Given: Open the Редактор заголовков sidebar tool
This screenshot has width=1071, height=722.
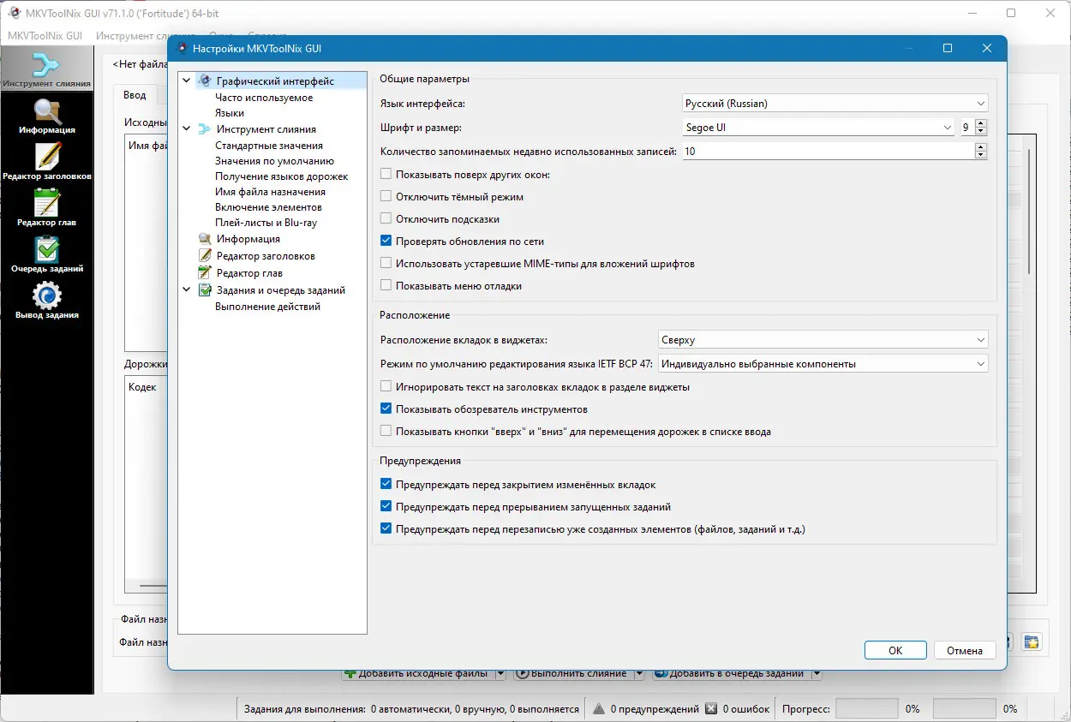Looking at the screenshot, I should 46,163.
